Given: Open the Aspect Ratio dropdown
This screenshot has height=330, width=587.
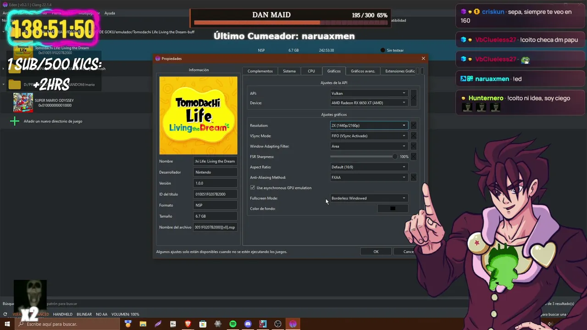Looking at the screenshot, I should tap(369, 167).
